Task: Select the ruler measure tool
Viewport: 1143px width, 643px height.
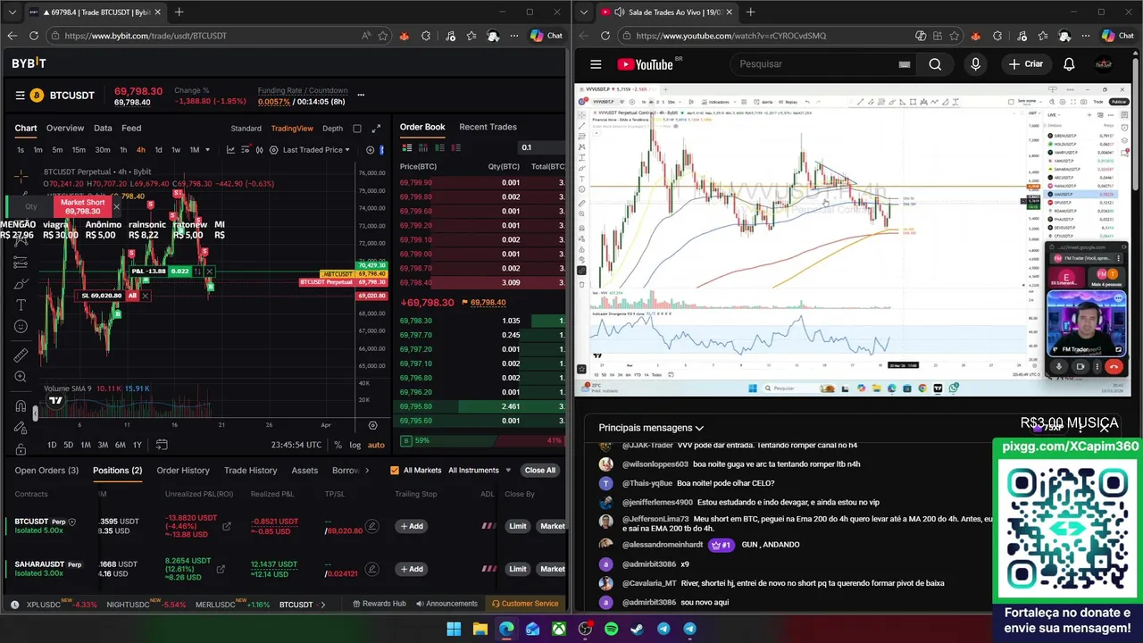Action: click(x=21, y=355)
